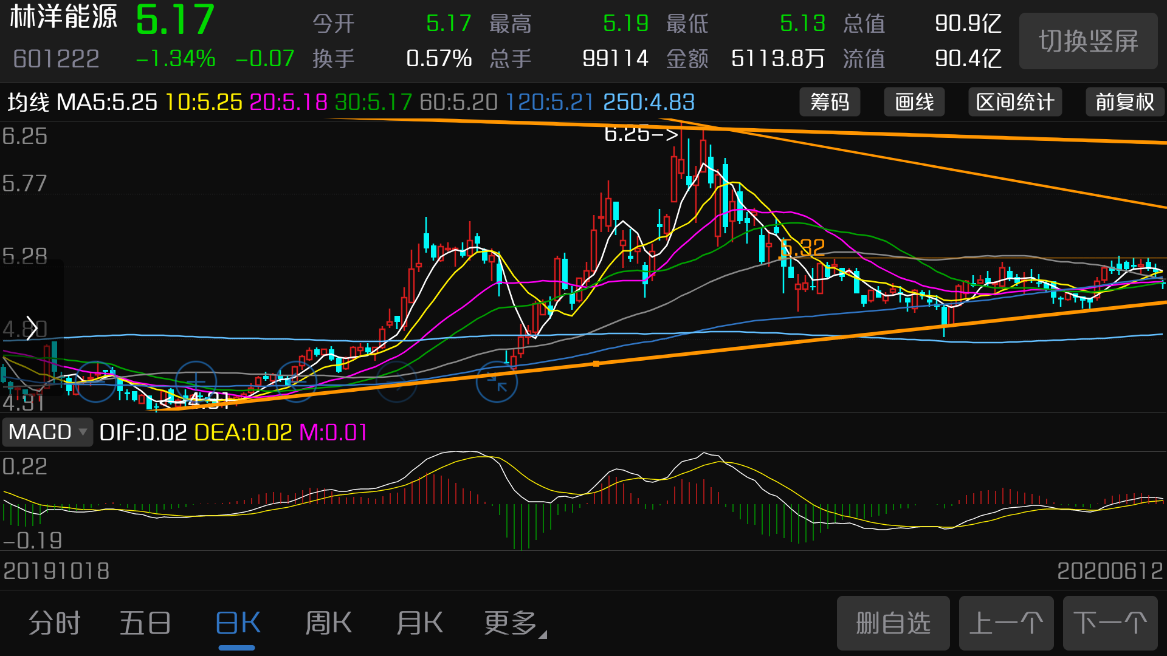
Task: Select the 周K tab
Action: 328,623
